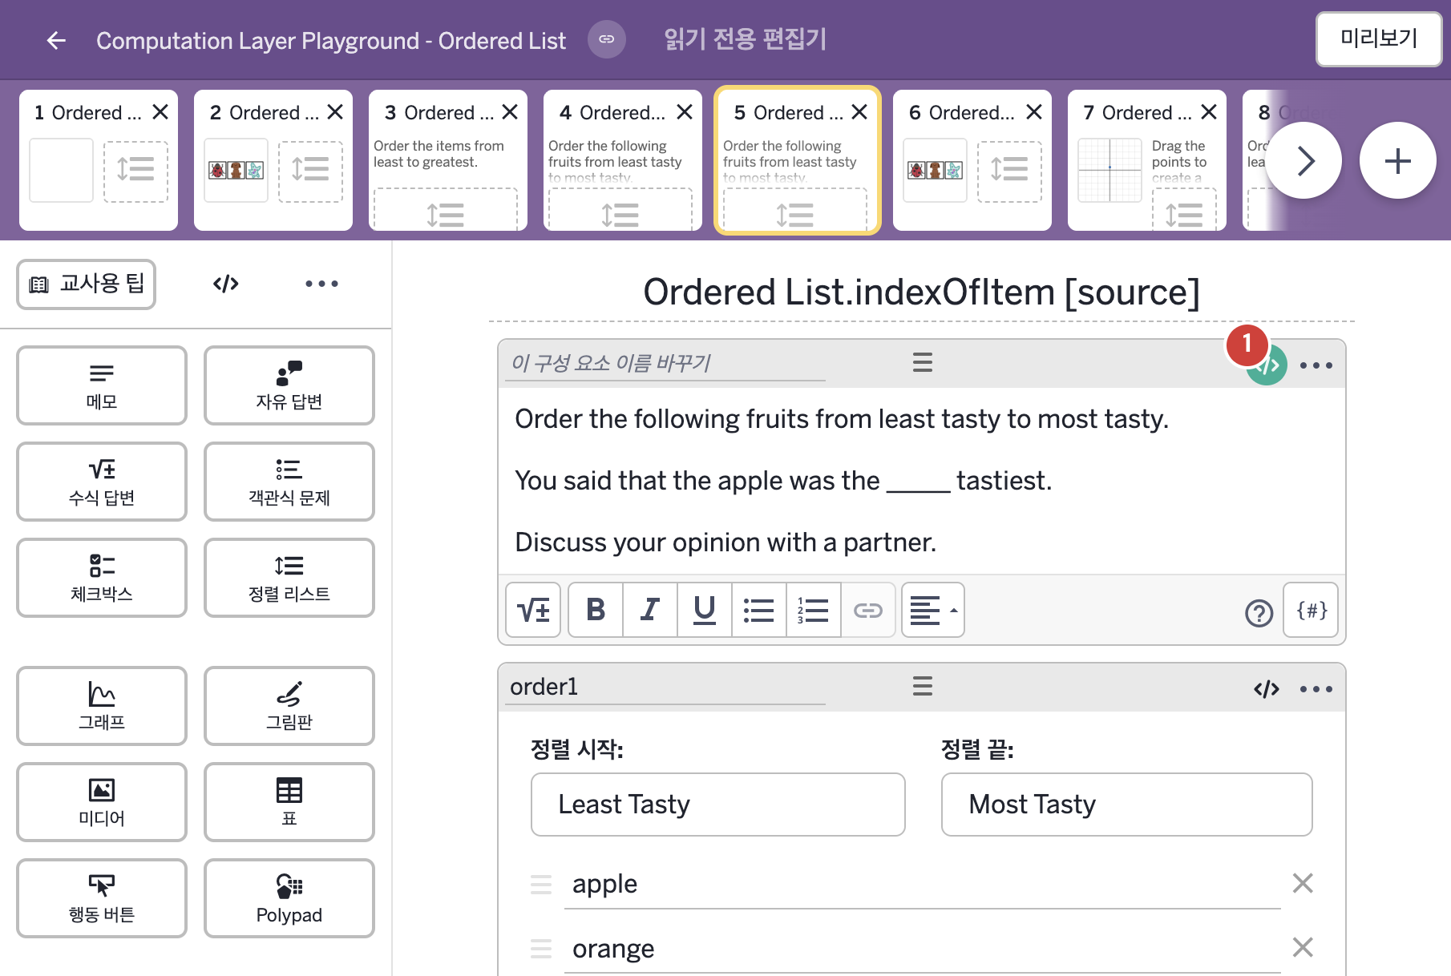The width and height of the screenshot is (1451, 976).
Task: Add a 미디어 media component
Action: pos(102,802)
